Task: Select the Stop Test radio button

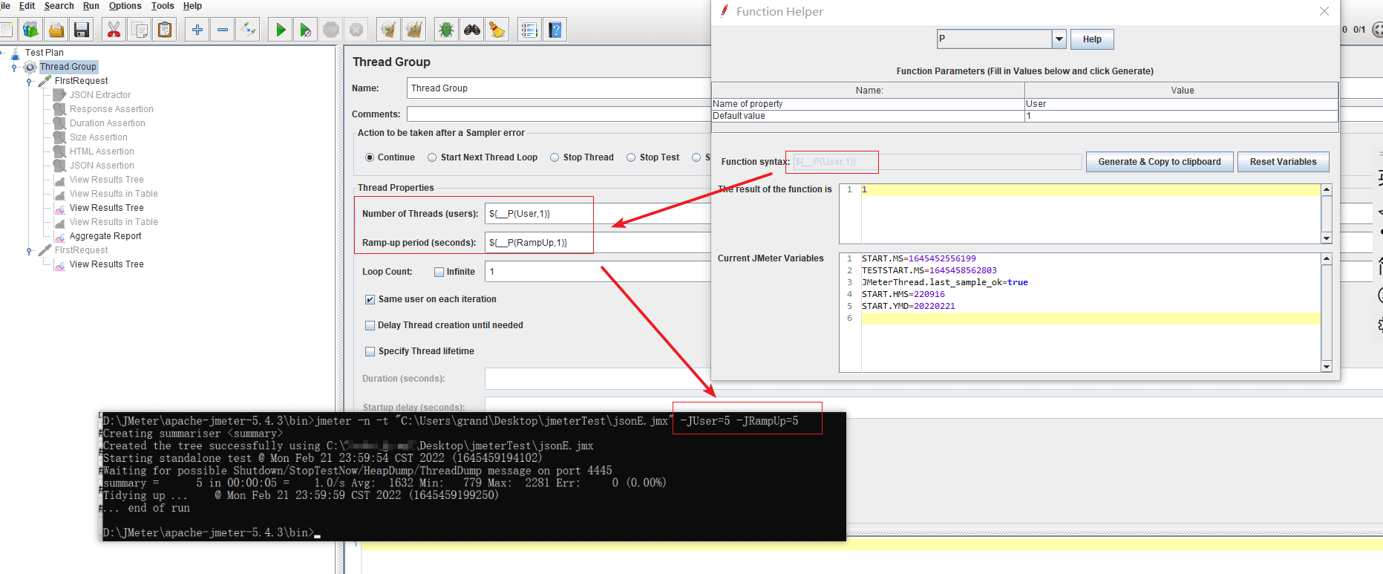Action: pos(631,157)
